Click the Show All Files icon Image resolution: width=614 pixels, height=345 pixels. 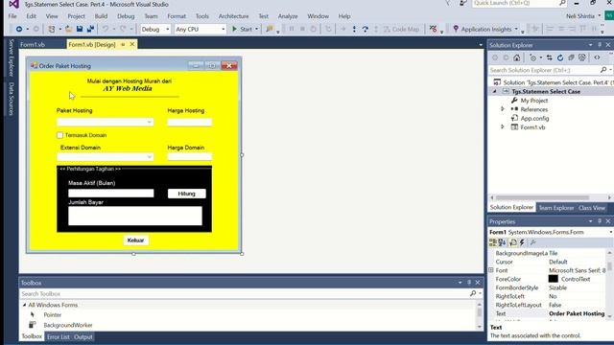[582, 57]
